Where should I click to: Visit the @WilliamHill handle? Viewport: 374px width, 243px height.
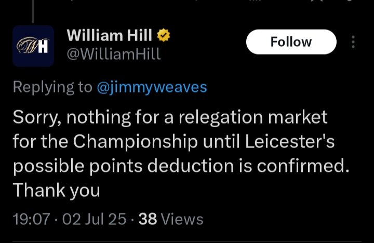click(114, 54)
